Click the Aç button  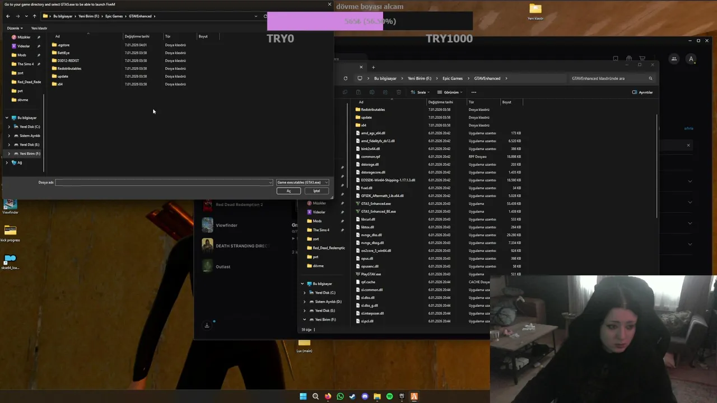(x=288, y=191)
